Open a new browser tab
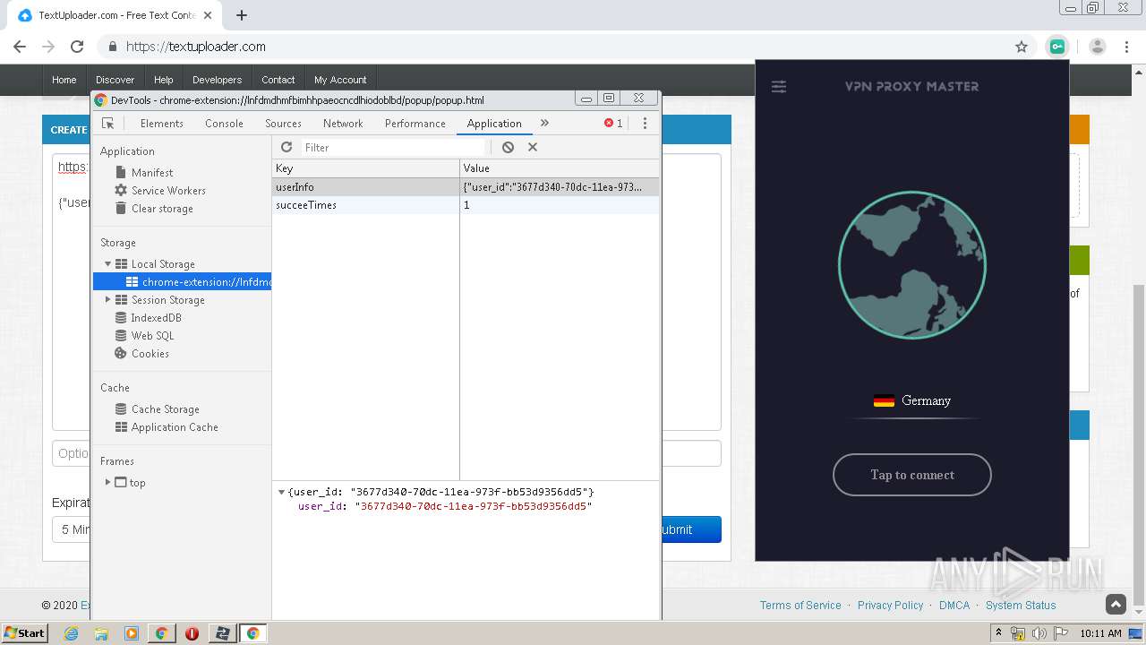The height and width of the screenshot is (645, 1146). click(241, 15)
